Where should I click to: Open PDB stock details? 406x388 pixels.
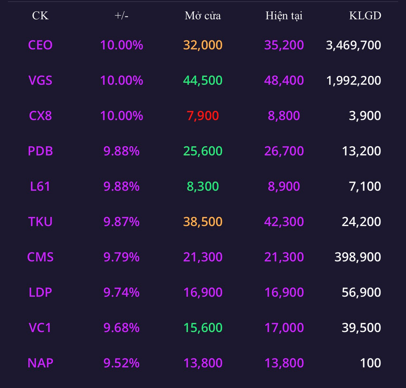click(x=40, y=151)
